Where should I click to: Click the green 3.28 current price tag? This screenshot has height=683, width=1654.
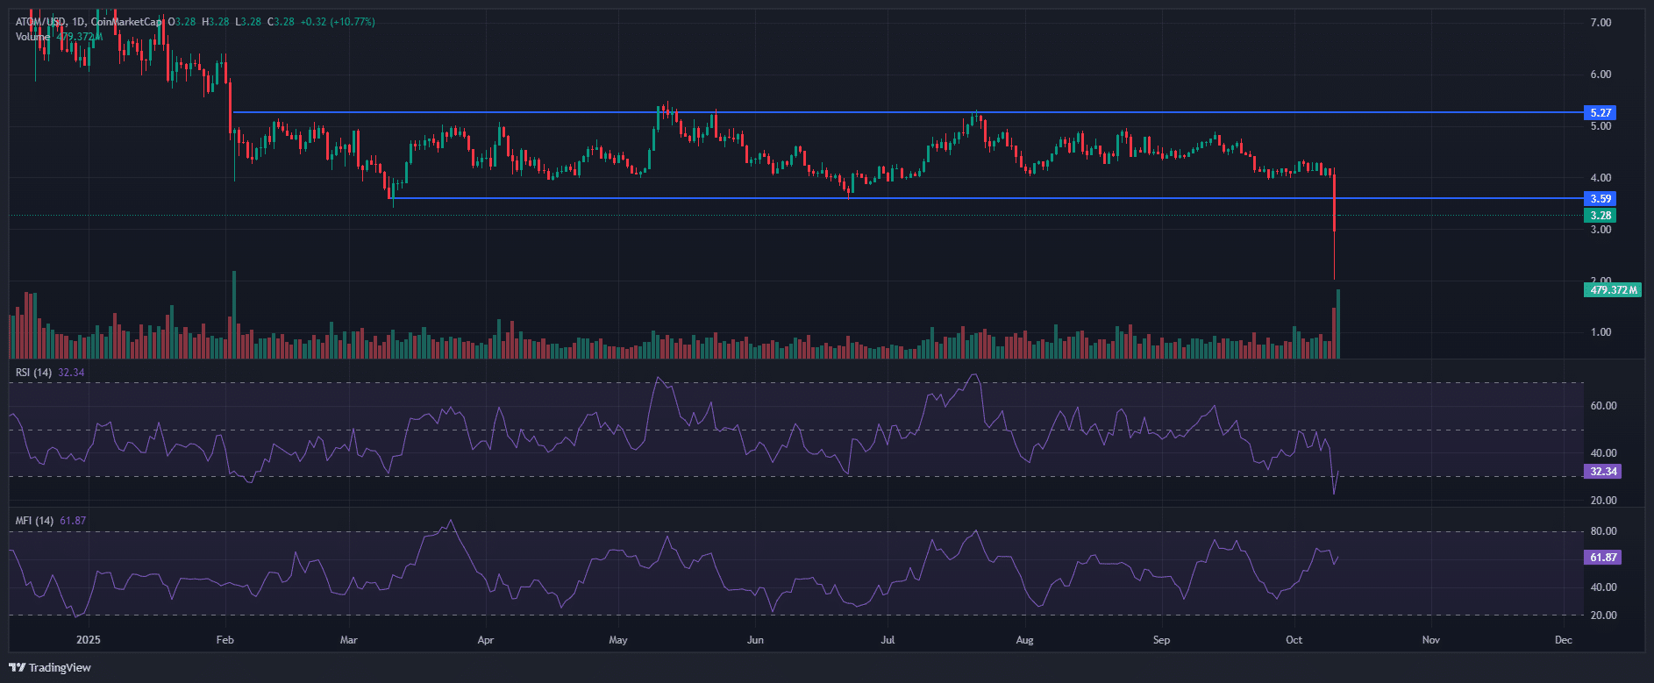click(x=1601, y=216)
